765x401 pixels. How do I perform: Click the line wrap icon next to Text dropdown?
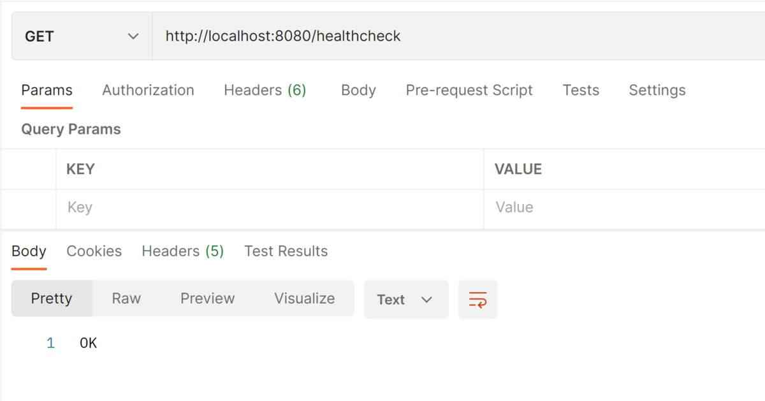click(x=477, y=299)
